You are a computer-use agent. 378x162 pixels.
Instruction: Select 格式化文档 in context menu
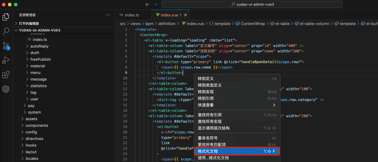pos(237,151)
